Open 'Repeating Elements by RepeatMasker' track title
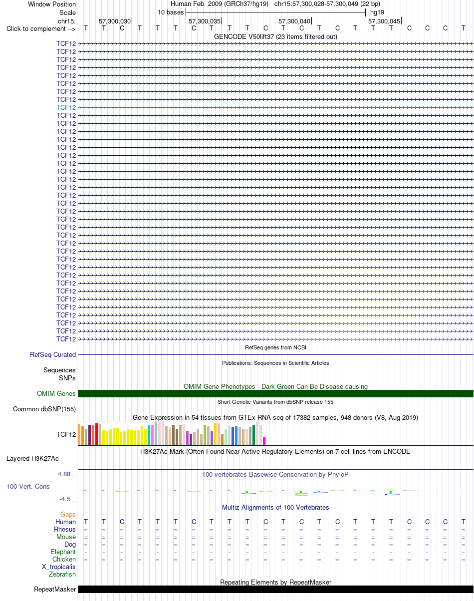This screenshot has width=474, height=601. pos(275,582)
